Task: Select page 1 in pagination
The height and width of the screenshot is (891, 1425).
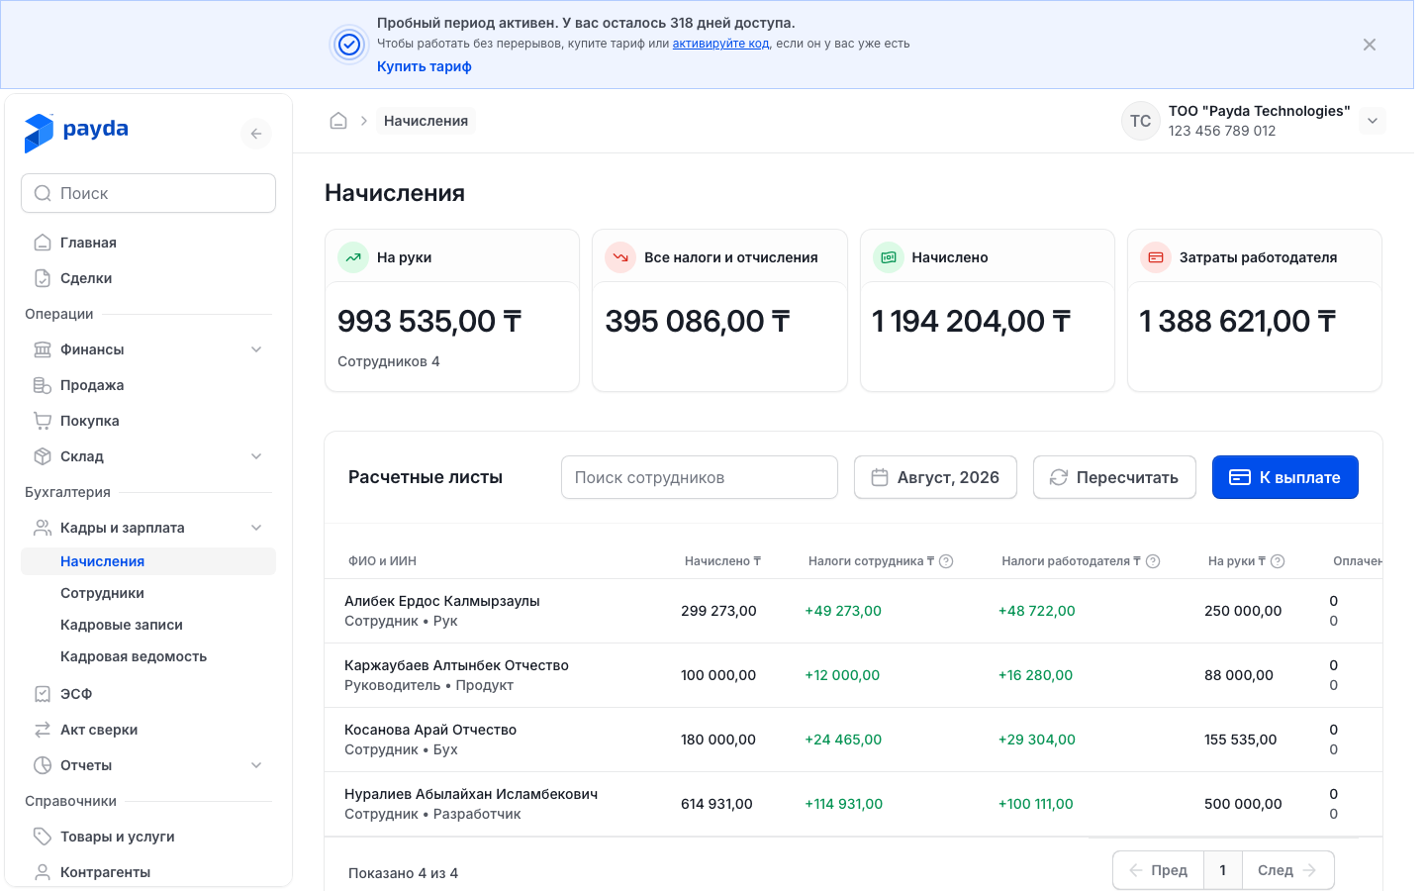Action: [1223, 870]
